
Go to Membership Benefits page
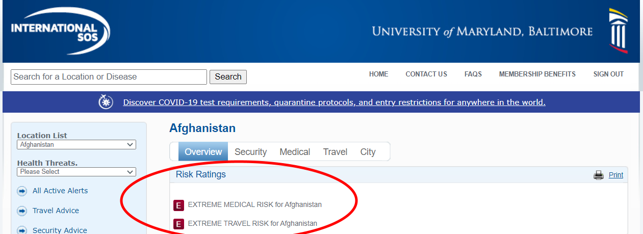(537, 74)
